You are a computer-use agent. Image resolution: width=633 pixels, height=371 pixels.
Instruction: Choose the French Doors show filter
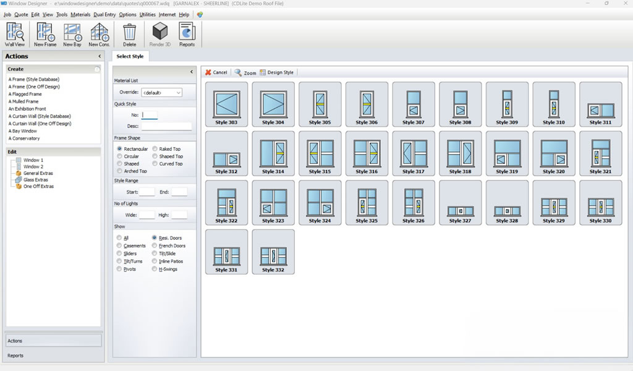click(155, 245)
